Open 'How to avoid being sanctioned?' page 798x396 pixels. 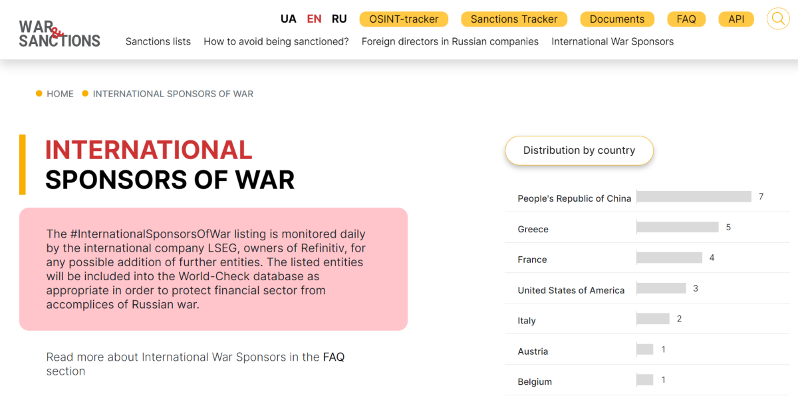276,41
